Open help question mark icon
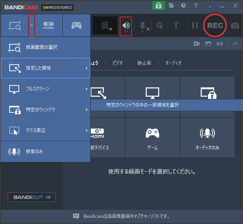243x224 pixels. pos(196,6)
